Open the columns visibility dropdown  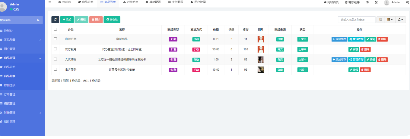point(390,20)
